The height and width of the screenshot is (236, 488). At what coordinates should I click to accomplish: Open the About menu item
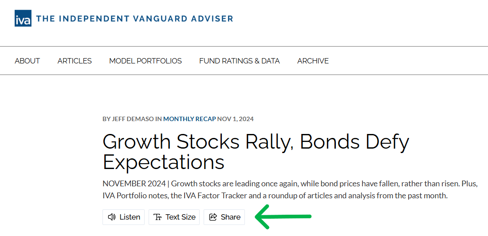coord(28,61)
